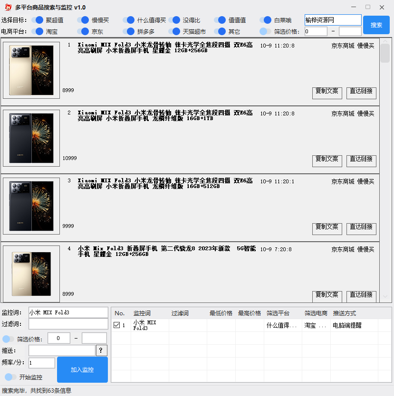Open thumbnail of result 2 16GB+1TB phone
The height and width of the screenshot is (396, 394).
point(31,138)
